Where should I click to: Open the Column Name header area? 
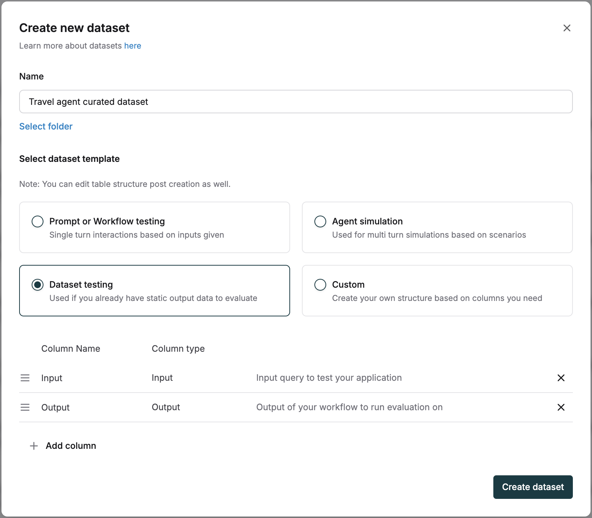click(71, 348)
